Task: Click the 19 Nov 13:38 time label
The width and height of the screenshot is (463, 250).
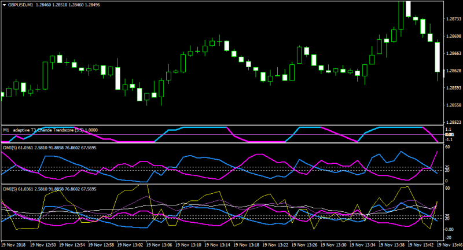Action: coord(392,245)
